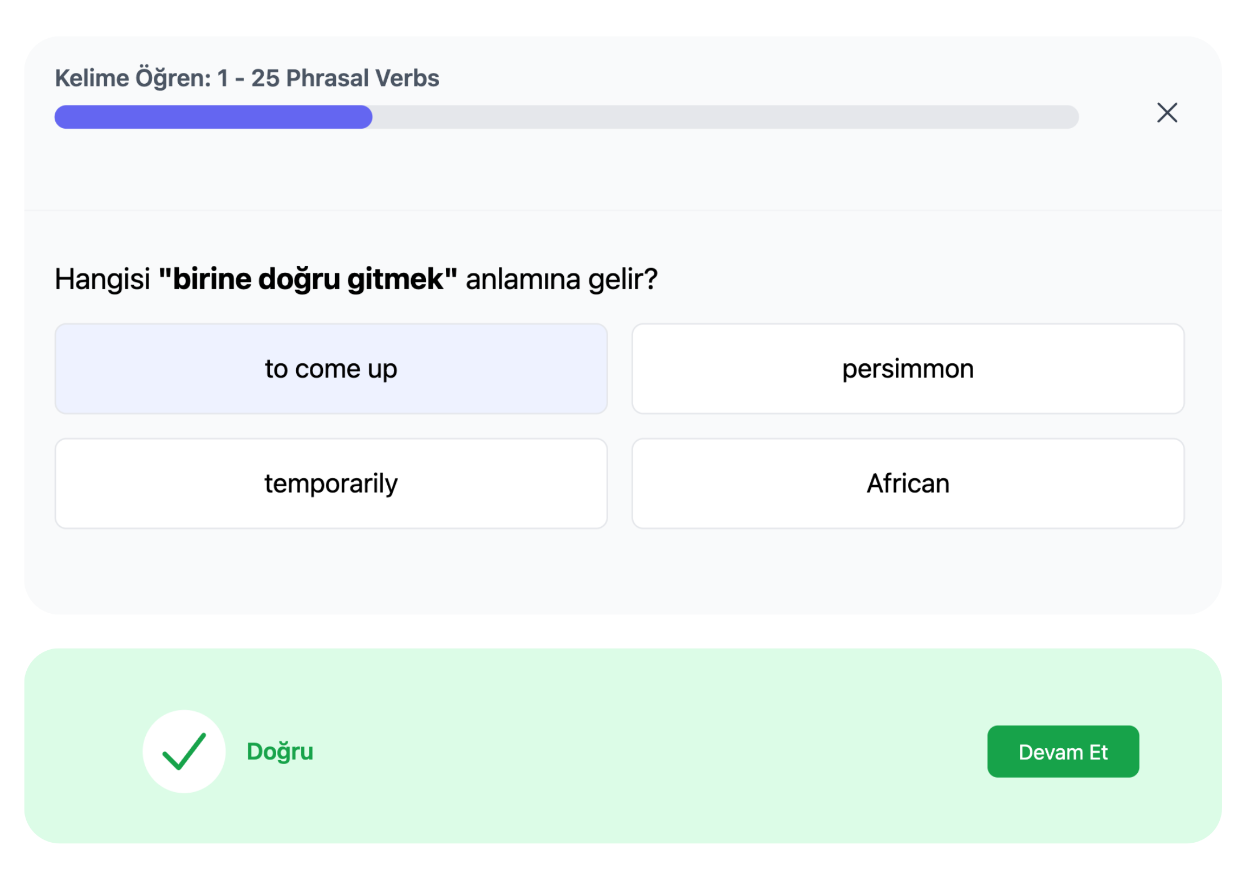This screenshot has width=1246, height=890.
Task: Click the empty gray section of progress bar
Action: 723,117
